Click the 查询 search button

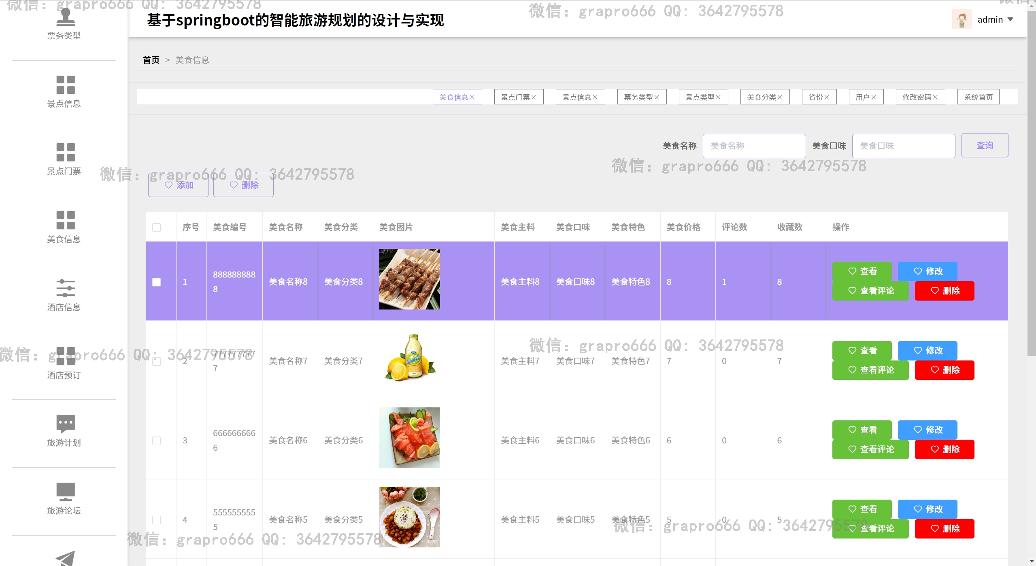coord(984,146)
